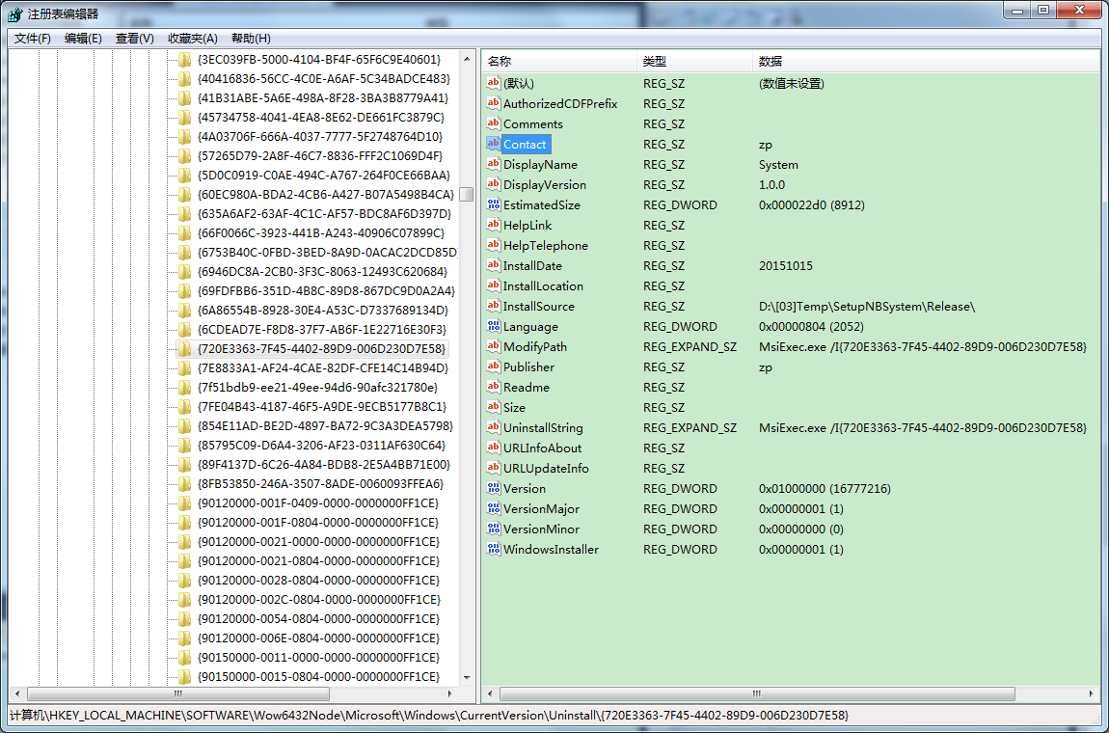1109x733 pixels.
Task: Click the binary icon next to Language
Action: tap(494, 327)
